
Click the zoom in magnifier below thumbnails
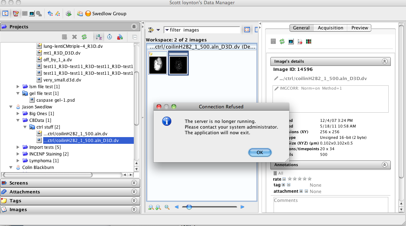[x=158, y=207]
